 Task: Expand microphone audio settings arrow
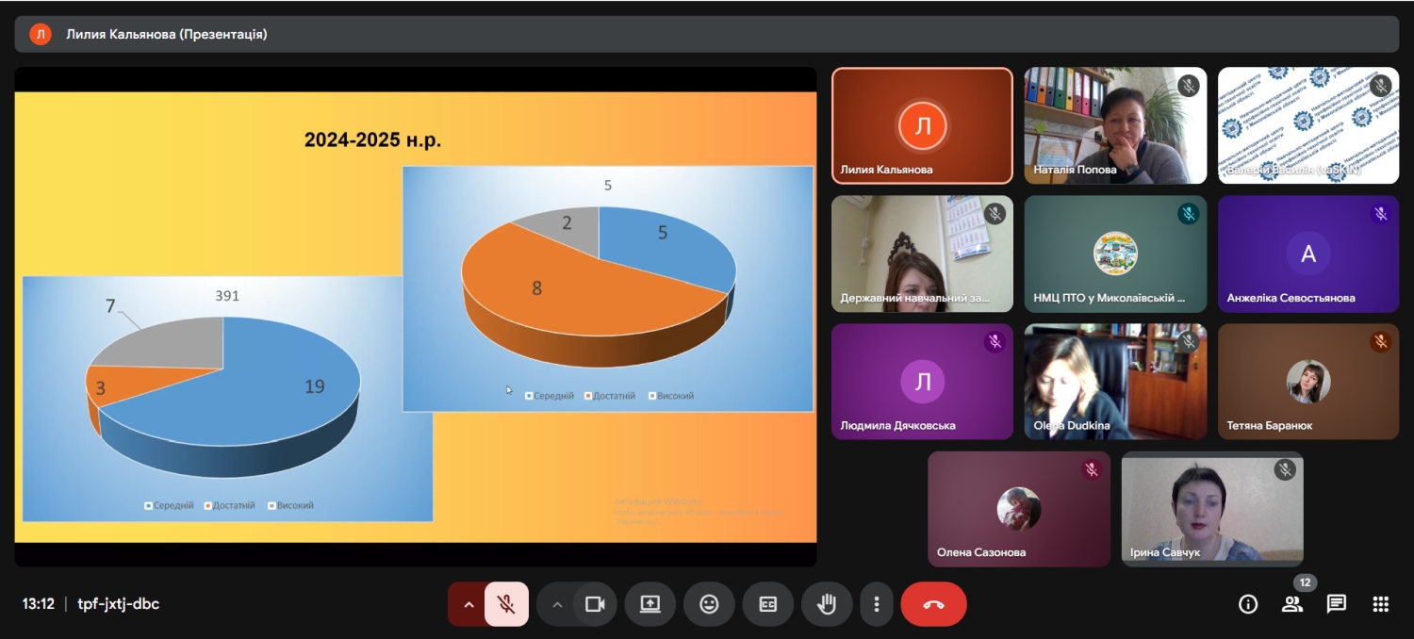click(x=468, y=604)
